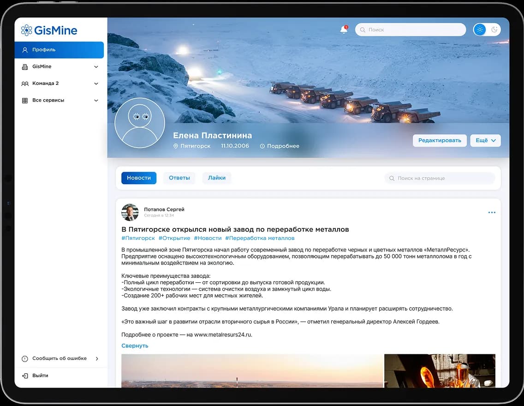Expand the Все сервисы sidebar menu
Viewport: 524px width, 406px height.
(x=96, y=101)
